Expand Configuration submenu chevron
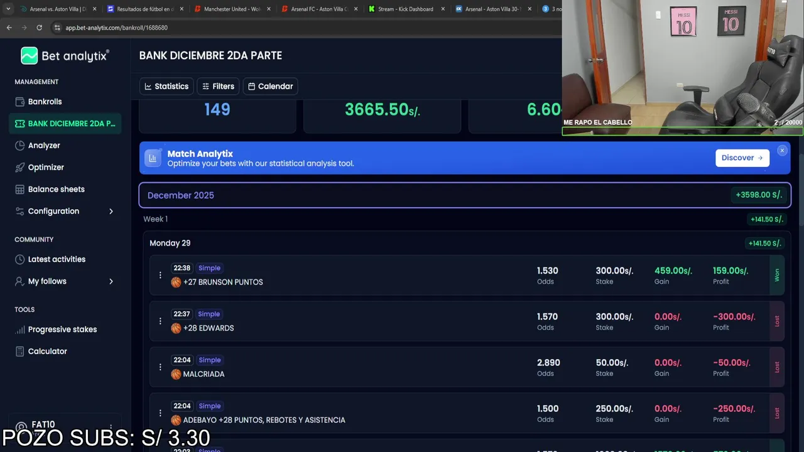Screen dimensions: 804x452 (x=111, y=212)
